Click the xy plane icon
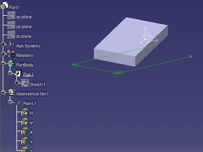Viewport: 203px width, 152px height. (11, 15)
